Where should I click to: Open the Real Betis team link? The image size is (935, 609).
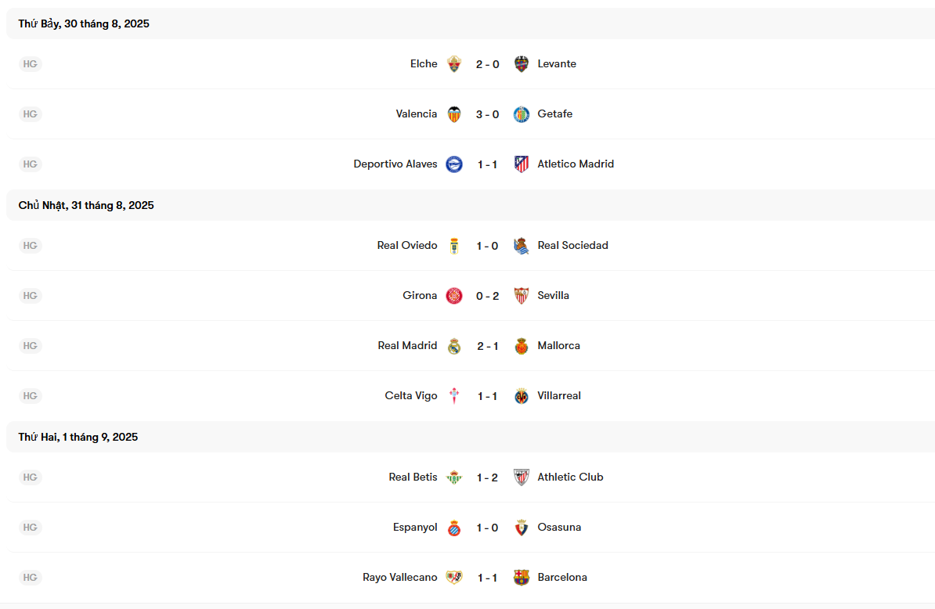point(413,477)
